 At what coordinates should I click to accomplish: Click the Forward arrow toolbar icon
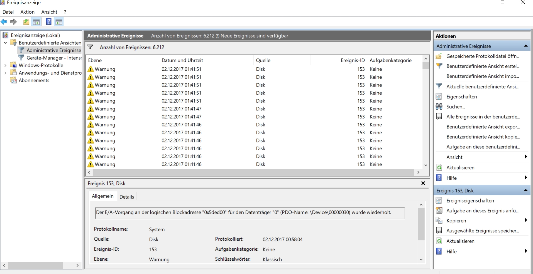point(13,22)
